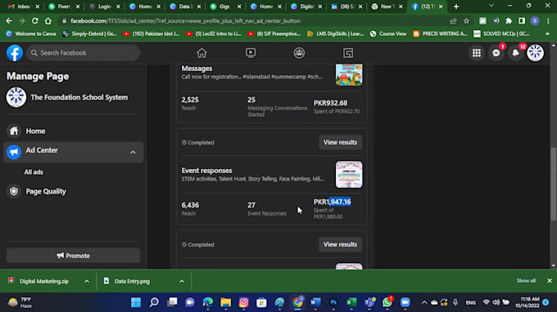The width and height of the screenshot is (557, 312).
Task: Open Word from taskbar
Action: [315, 302]
